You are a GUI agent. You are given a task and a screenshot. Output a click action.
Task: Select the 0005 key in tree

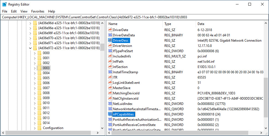[x=46, y=78]
